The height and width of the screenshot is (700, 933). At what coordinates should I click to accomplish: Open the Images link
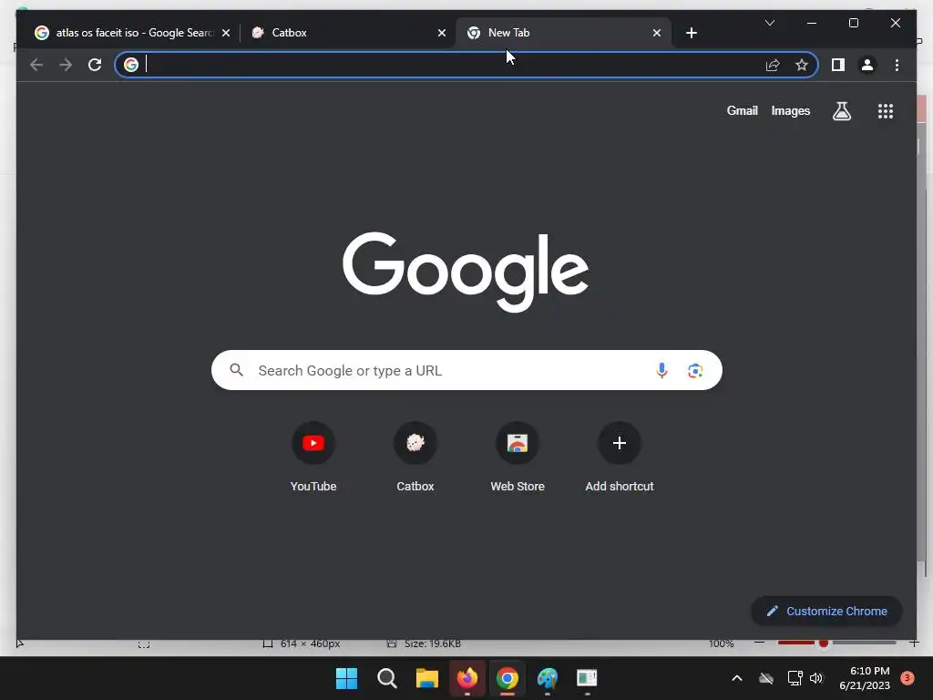(x=790, y=110)
